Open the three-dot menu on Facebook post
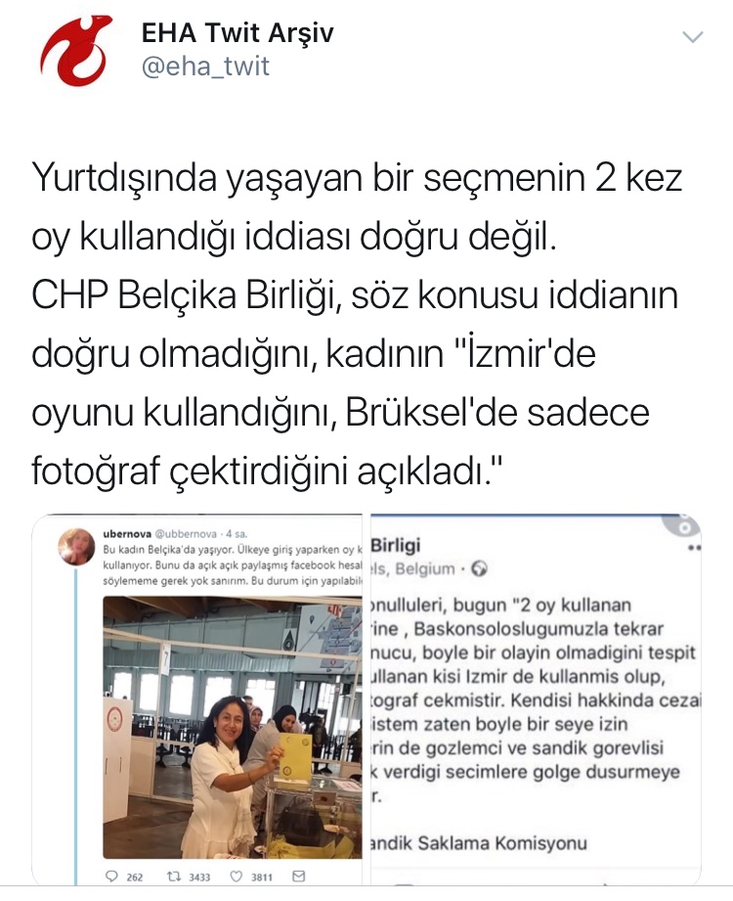733x901 pixels. pos(694,548)
